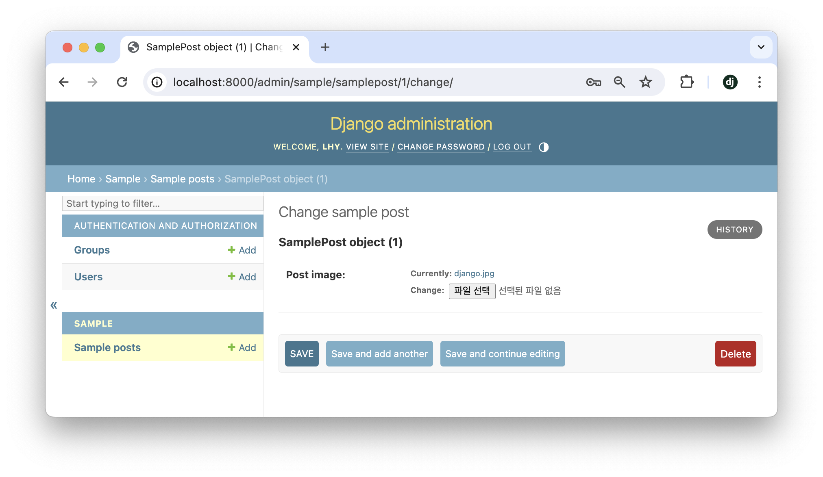Toggle the light/dark theme icon
Screen dimensions: 823x477
pyautogui.click(x=544, y=147)
